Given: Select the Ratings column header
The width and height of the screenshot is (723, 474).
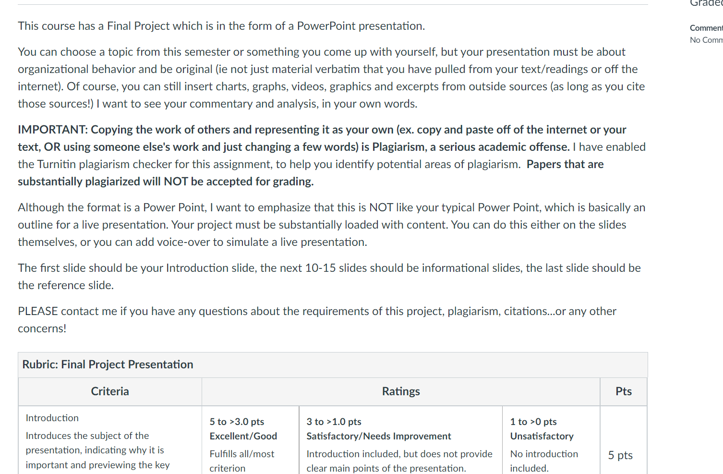Looking at the screenshot, I should coord(401,391).
